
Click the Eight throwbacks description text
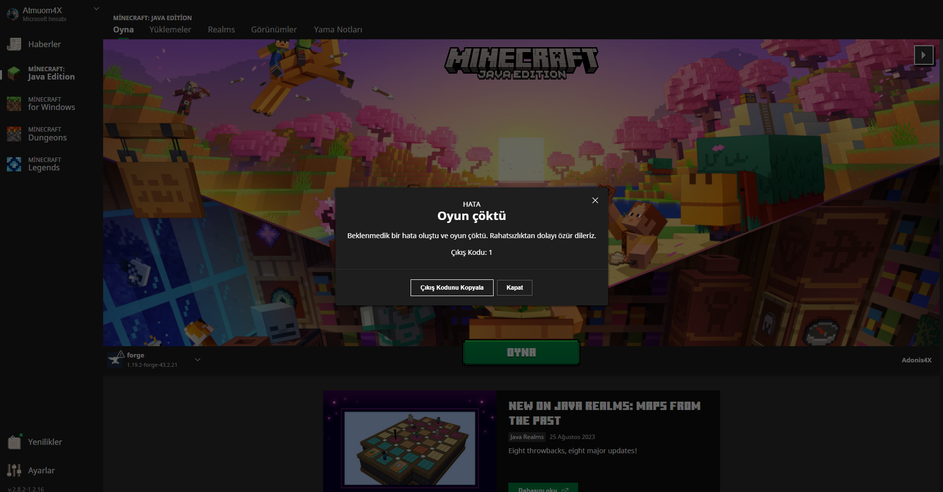coord(573,451)
